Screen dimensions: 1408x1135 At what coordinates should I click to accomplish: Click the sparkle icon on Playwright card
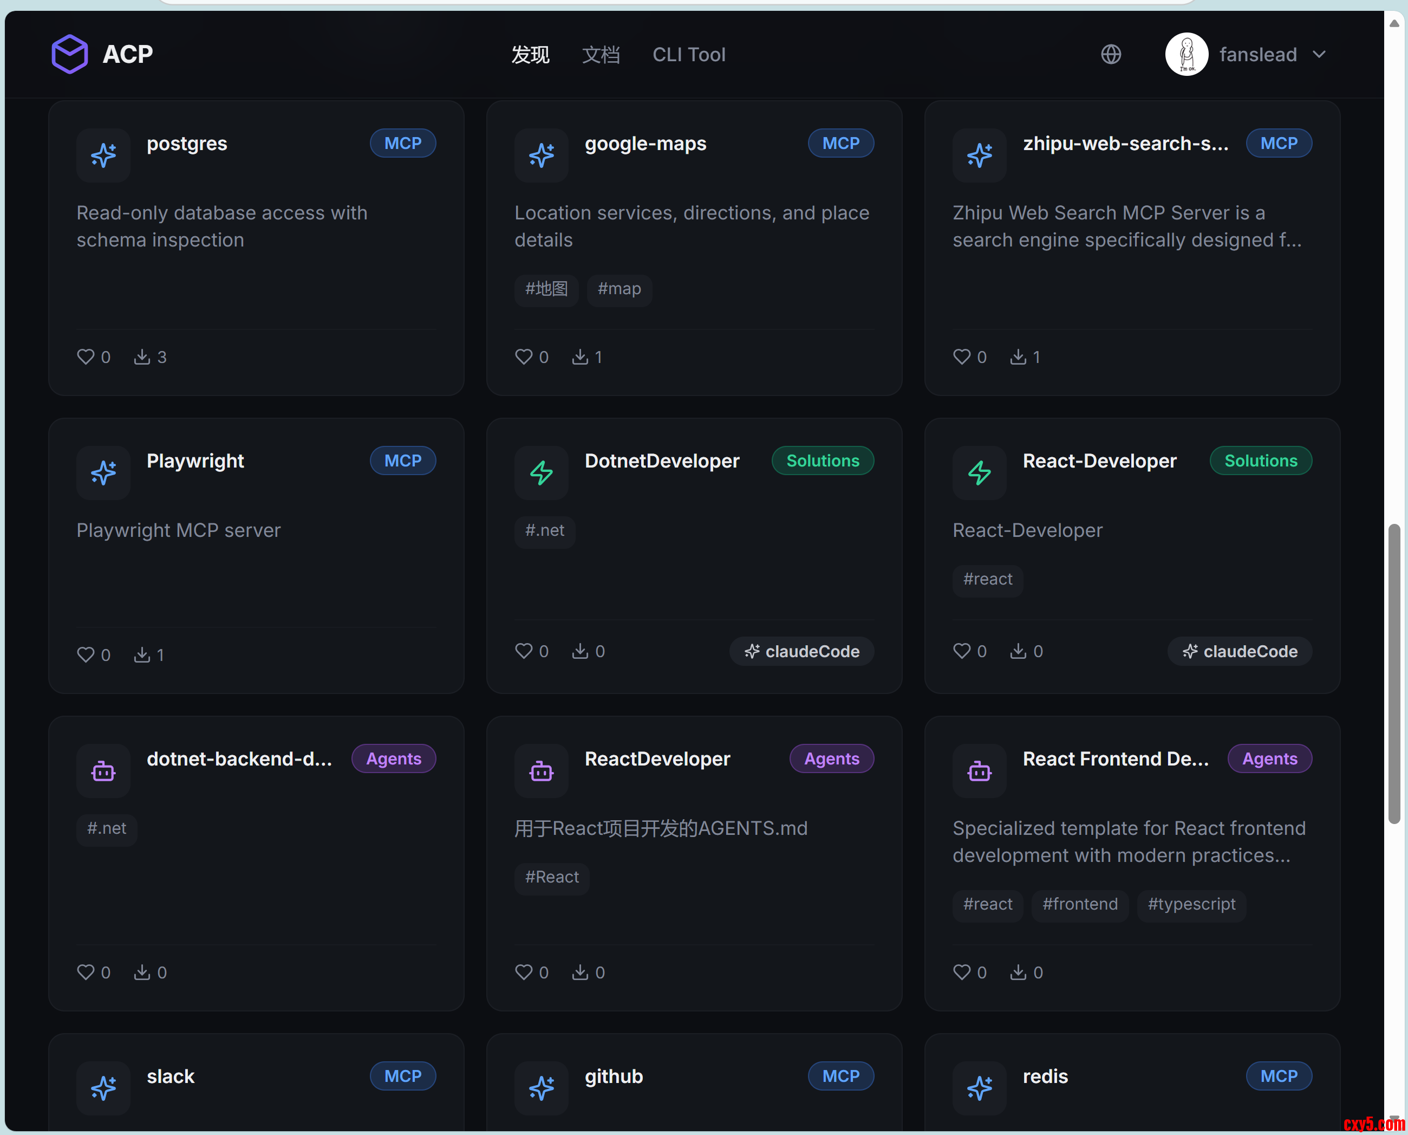point(103,473)
